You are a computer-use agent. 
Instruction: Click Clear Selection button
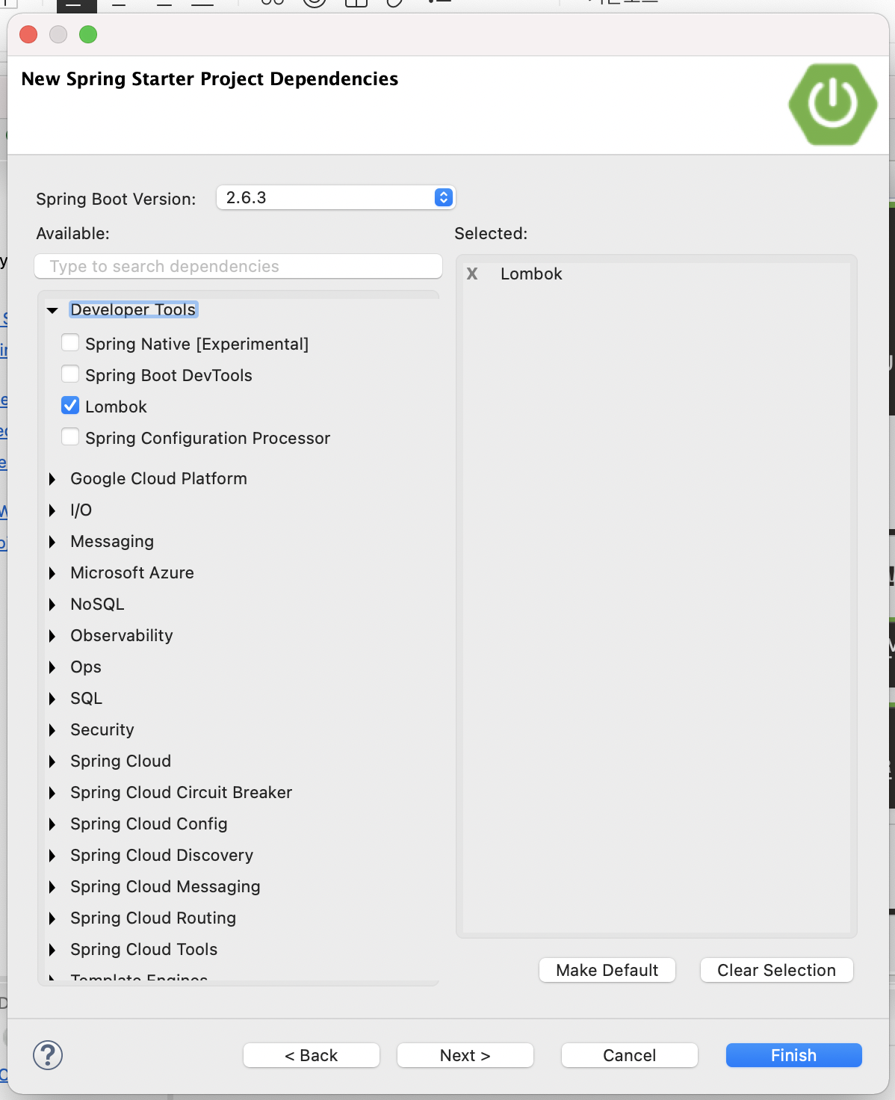pos(777,970)
